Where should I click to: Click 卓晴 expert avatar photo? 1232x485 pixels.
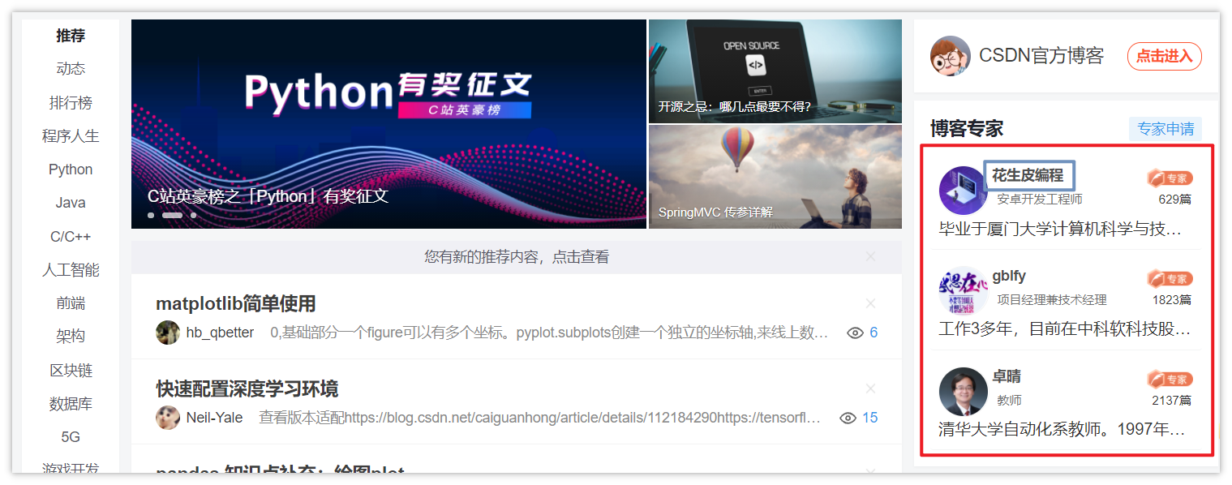[963, 391]
